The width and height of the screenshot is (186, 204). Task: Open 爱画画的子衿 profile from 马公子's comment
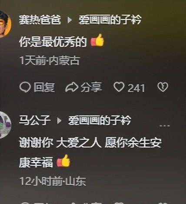coord(100,120)
